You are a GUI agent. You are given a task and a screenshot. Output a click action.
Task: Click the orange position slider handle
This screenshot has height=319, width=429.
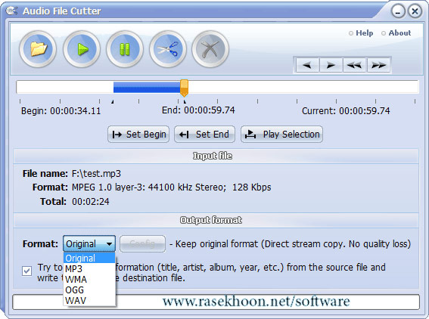(x=184, y=88)
